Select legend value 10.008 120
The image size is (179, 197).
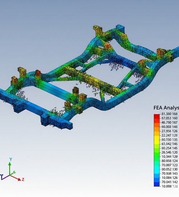point(169,186)
